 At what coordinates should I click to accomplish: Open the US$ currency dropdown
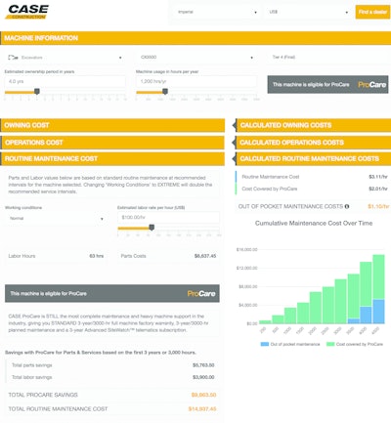pyautogui.click(x=308, y=12)
